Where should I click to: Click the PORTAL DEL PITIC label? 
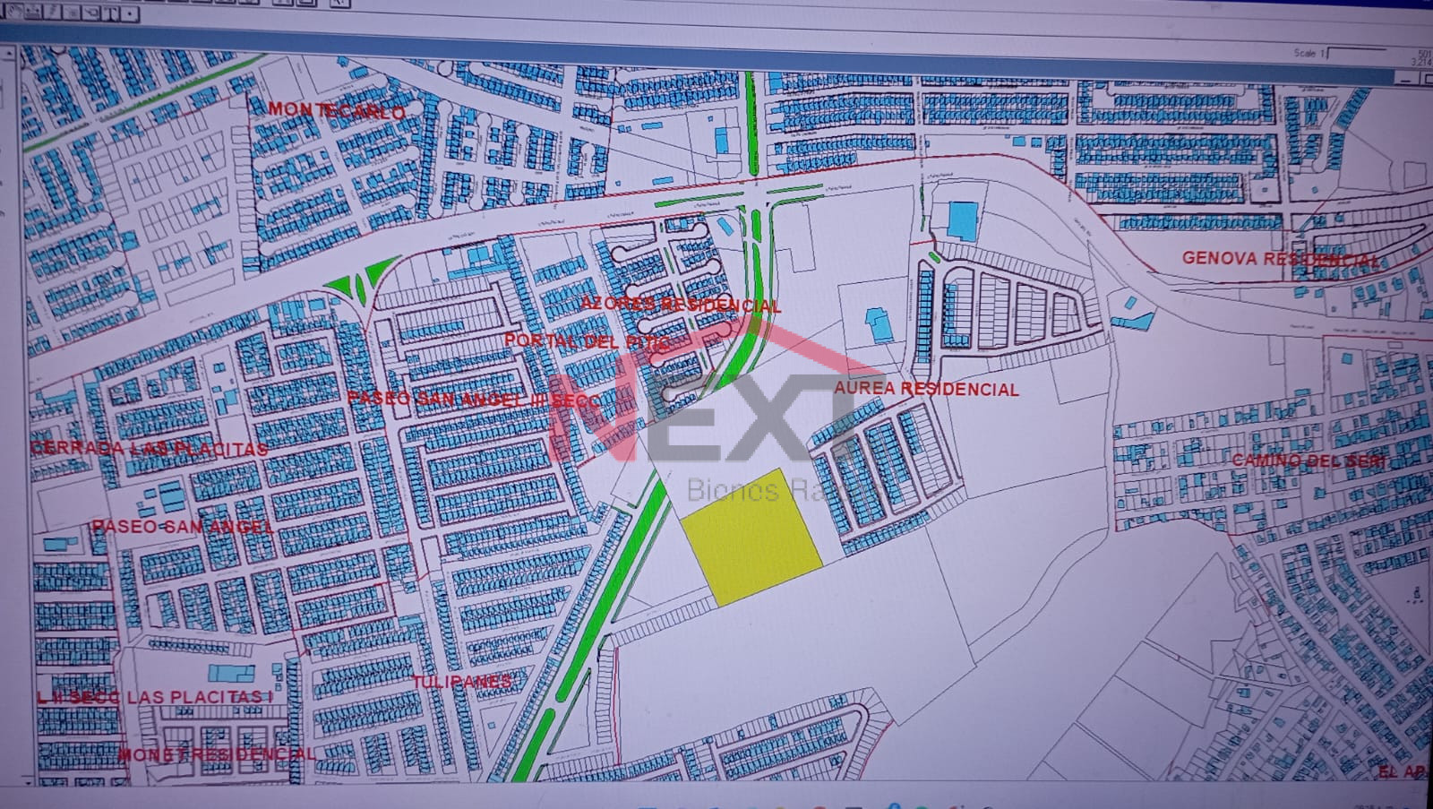587,341
